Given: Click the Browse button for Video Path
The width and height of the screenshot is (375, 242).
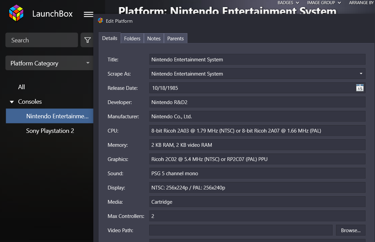Looking at the screenshot, I should [x=351, y=230].
